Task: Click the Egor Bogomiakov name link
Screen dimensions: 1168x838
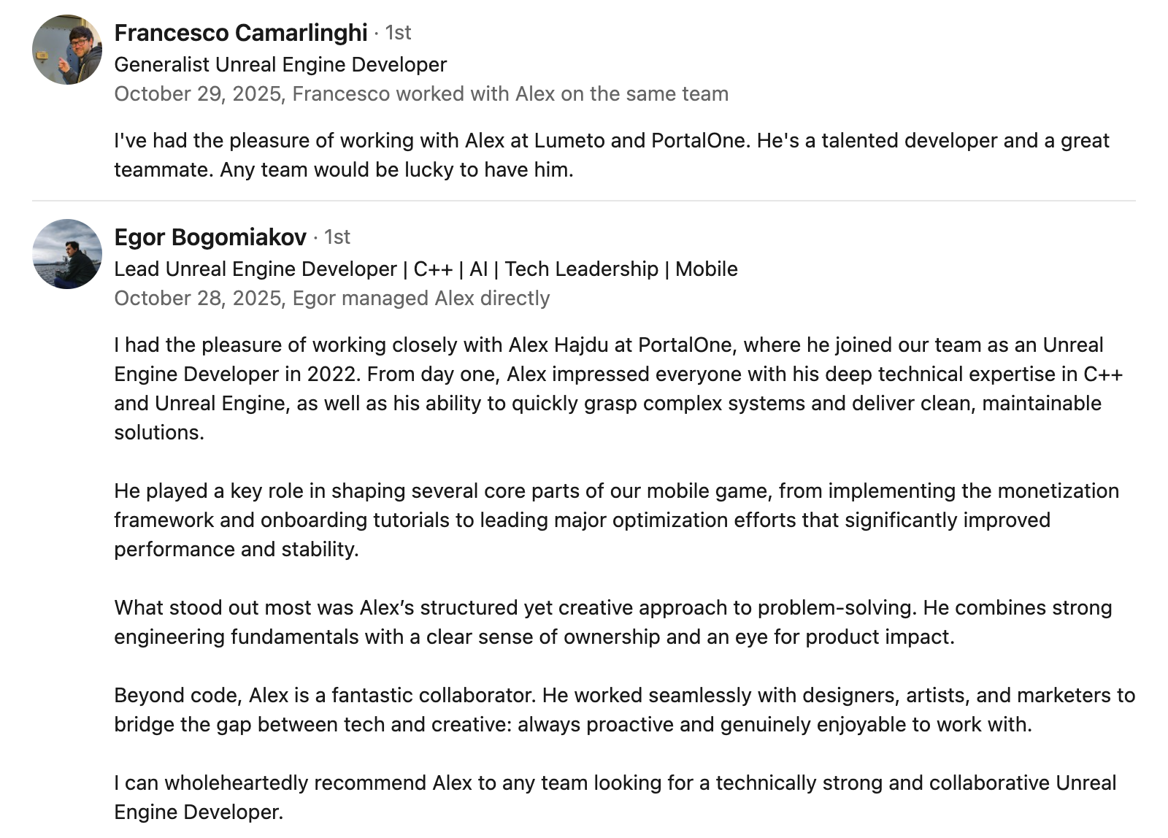Action: pyautogui.click(x=210, y=237)
